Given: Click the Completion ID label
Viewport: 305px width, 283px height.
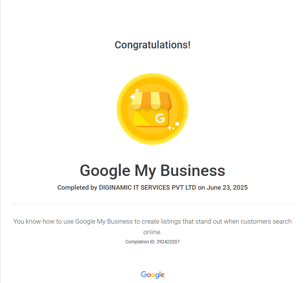Looking at the screenshot, I should 140,242.
